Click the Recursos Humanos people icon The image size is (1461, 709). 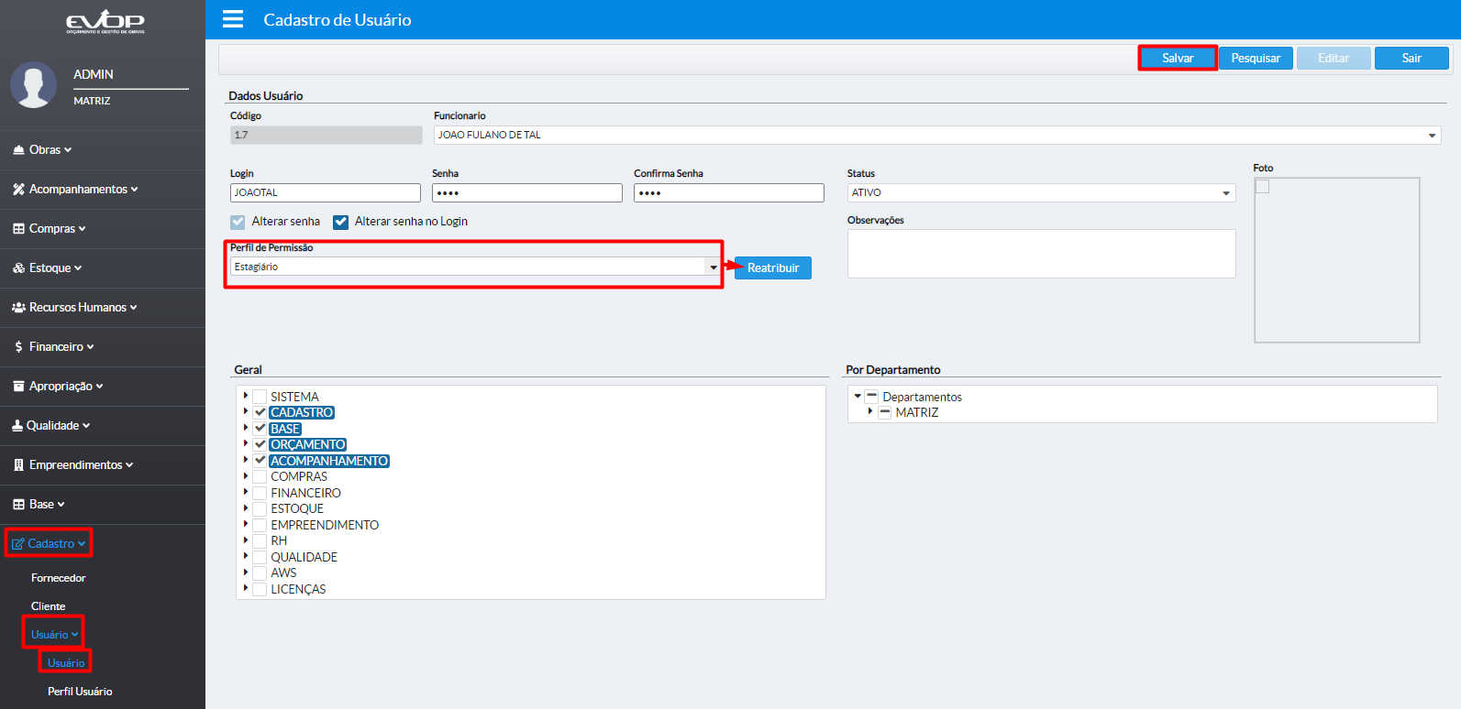18,308
